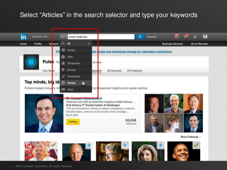Open the profile photo account menu
227x170 pixels.
(205, 37)
